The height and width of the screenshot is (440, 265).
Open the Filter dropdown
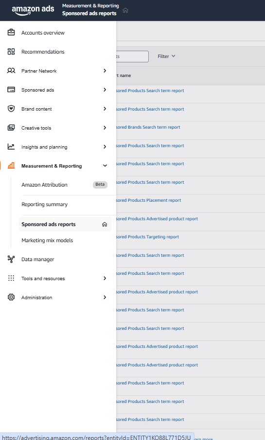[166, 57]
